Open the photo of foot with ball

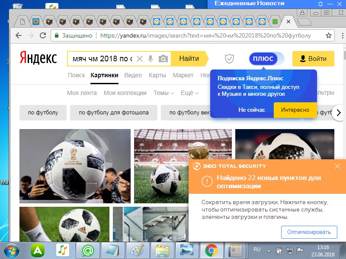coord(64,224)
